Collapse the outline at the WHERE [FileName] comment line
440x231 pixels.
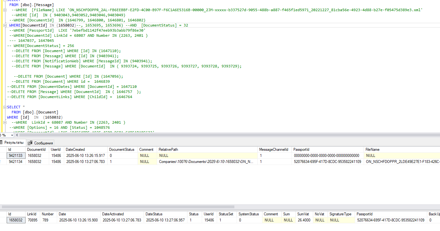(5, 10)
